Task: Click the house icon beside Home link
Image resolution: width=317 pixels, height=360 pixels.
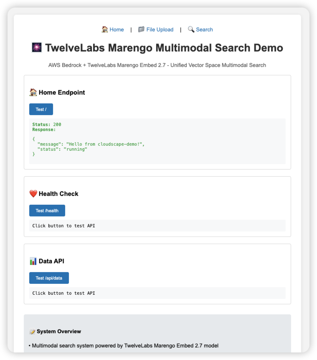Action: [105, 29]
